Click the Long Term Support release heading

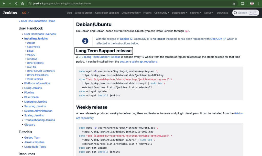pos(104,51)
